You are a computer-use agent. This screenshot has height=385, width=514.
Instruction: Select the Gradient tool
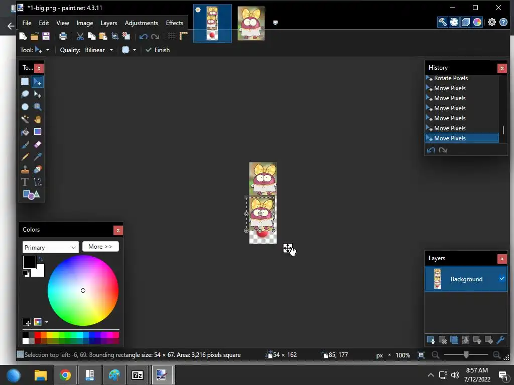point(37,132)
